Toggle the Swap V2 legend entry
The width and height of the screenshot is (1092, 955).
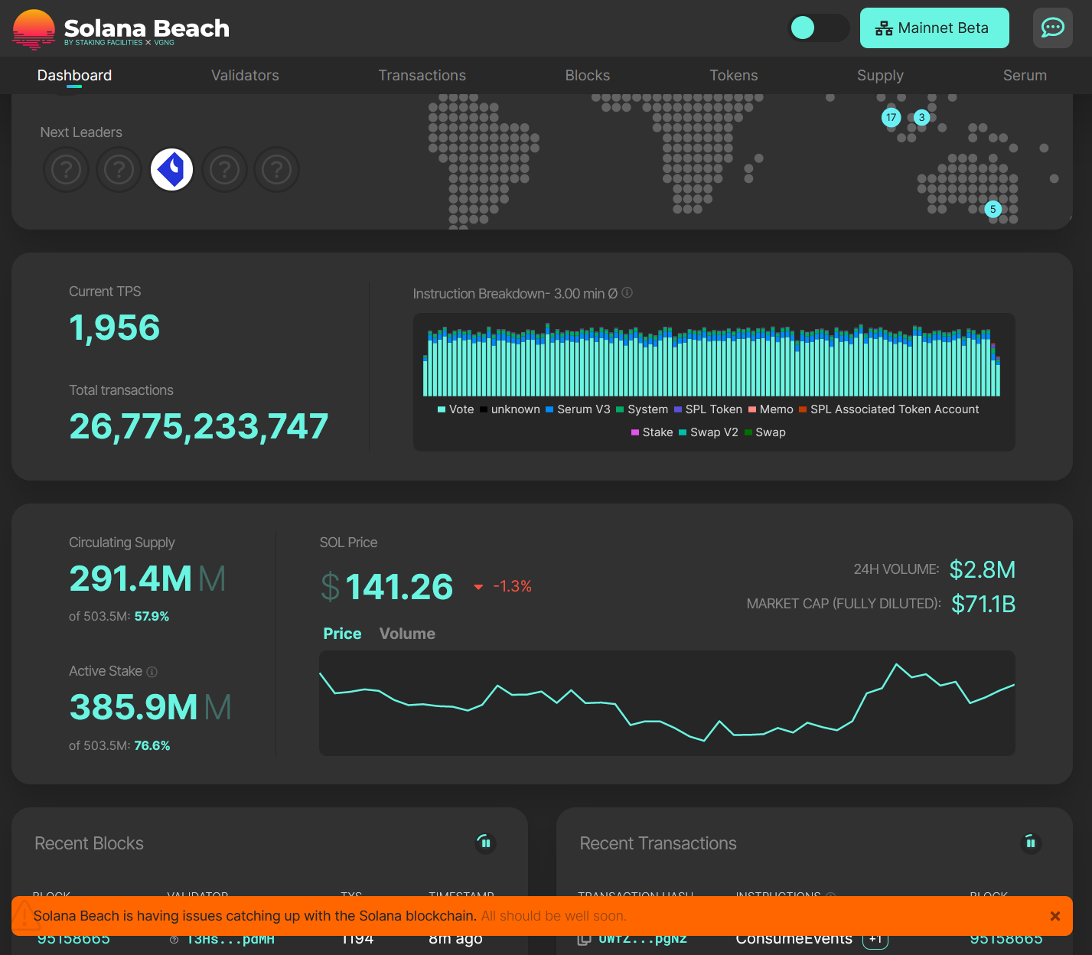pos(708,432)
